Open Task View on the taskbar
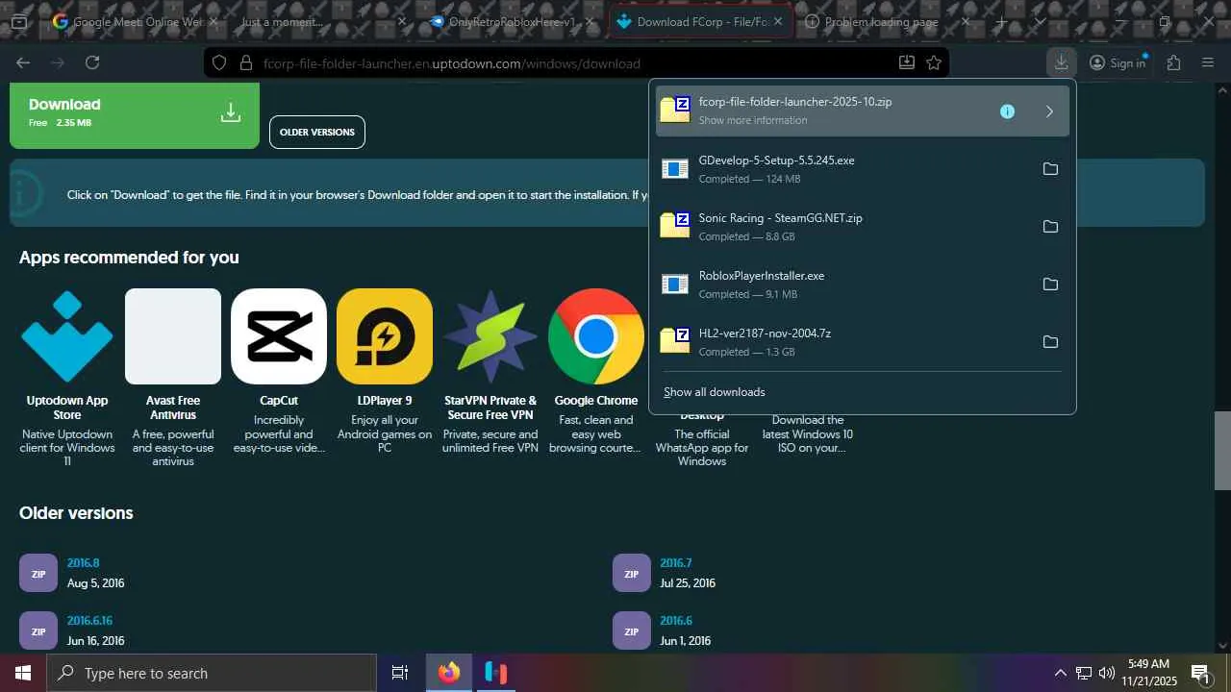 point(400,673)
